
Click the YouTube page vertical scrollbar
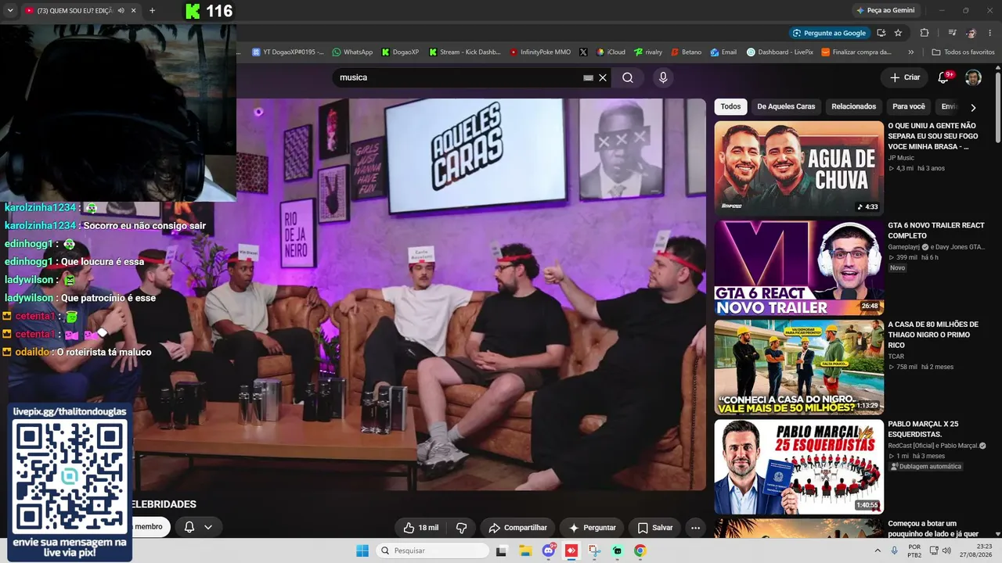pos(998,106)
